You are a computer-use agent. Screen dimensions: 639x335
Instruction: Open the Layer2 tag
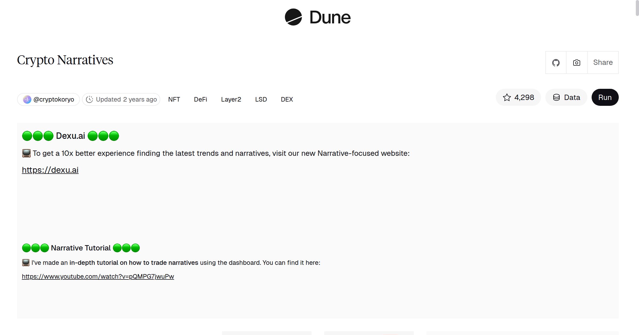(231, 99)
